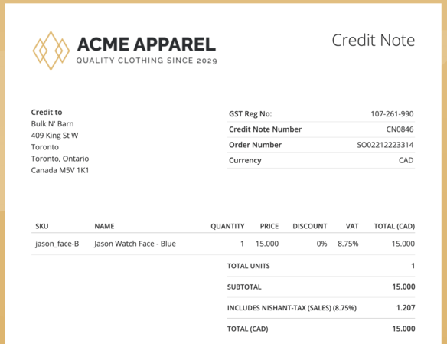The height and width of the screenshot is (344, 447).
Task: Click the GST Reg No label
Action: 250,114
